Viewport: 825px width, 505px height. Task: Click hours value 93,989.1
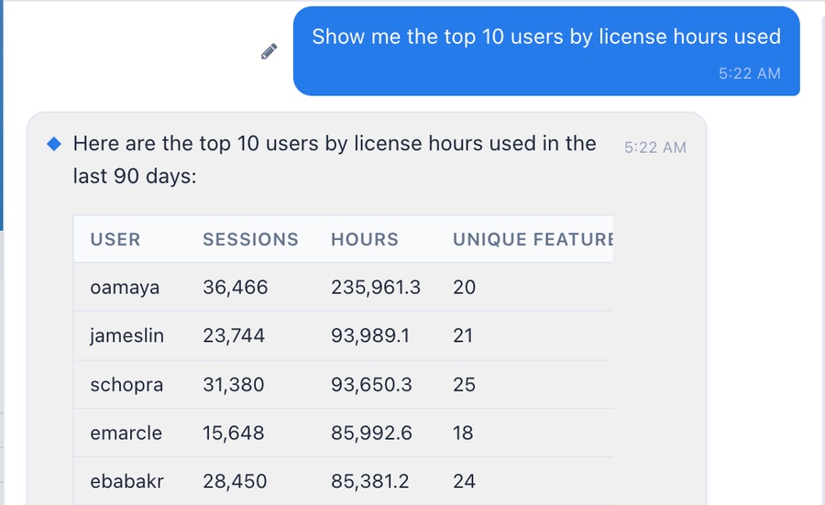click(x=370, y=335)
